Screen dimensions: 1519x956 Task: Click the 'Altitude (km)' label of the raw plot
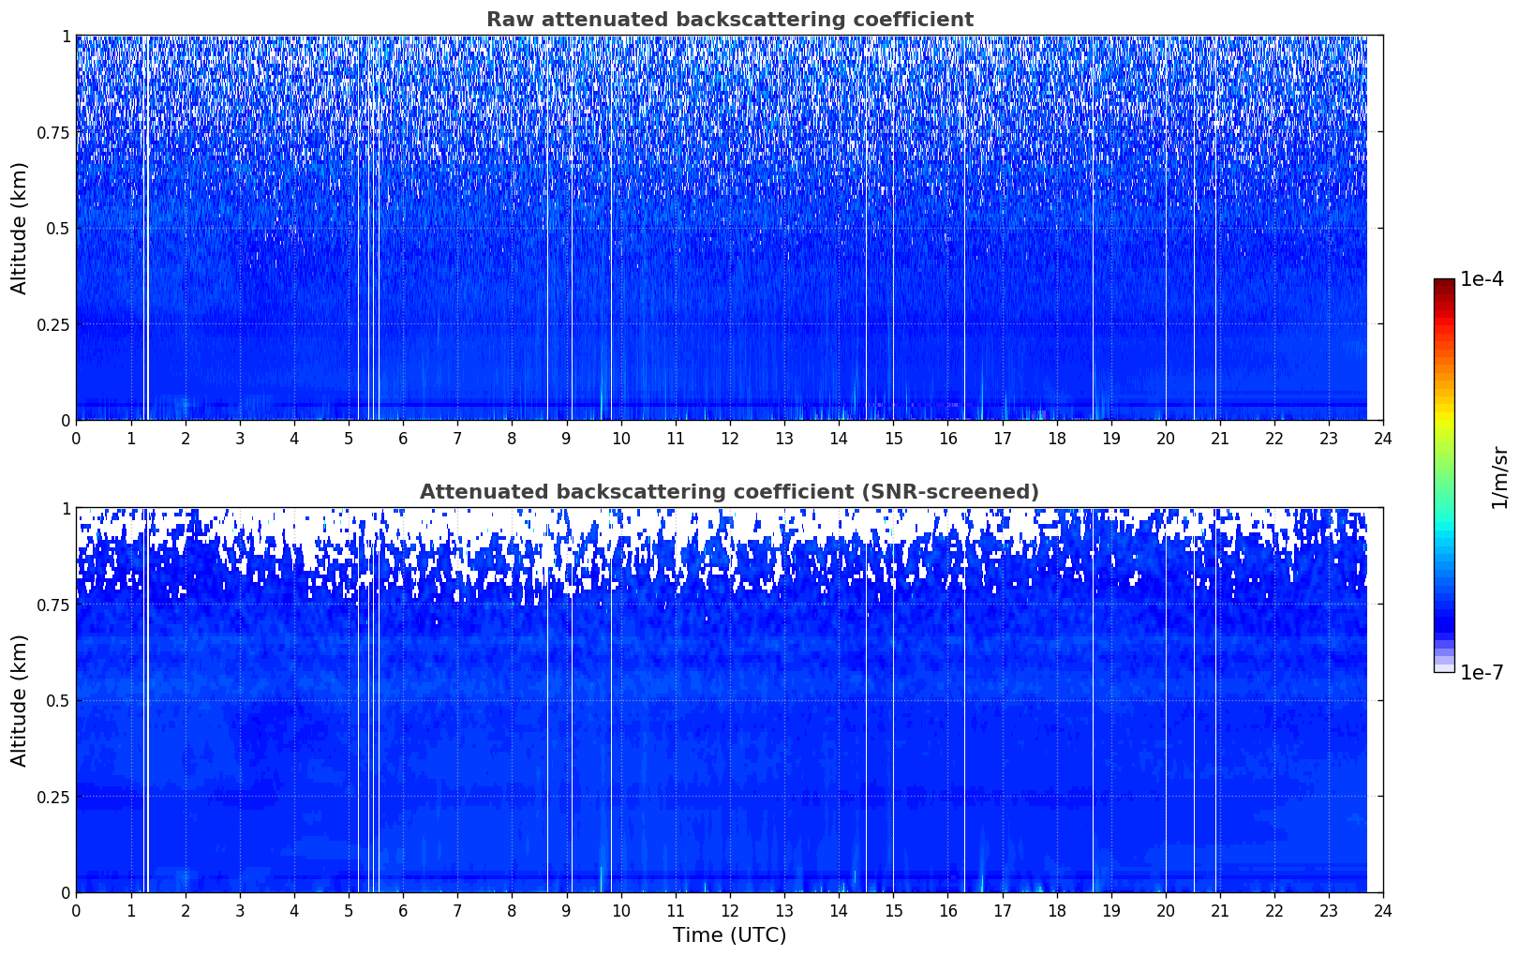pyautogui.click(x=20, y=228)
